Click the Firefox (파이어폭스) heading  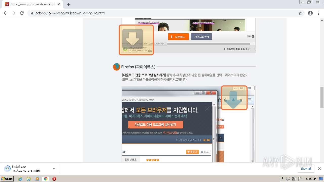[138, 67]
